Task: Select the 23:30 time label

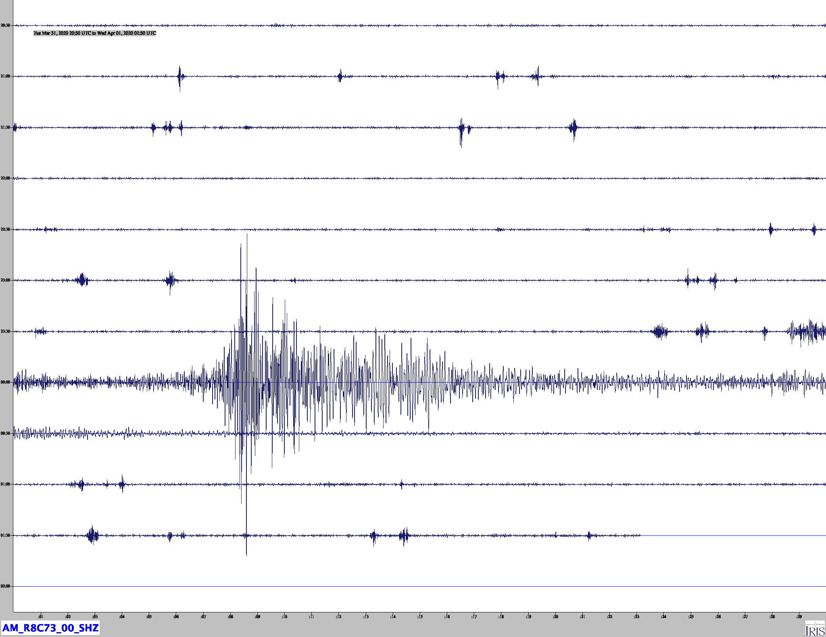Action: point(5,331)
